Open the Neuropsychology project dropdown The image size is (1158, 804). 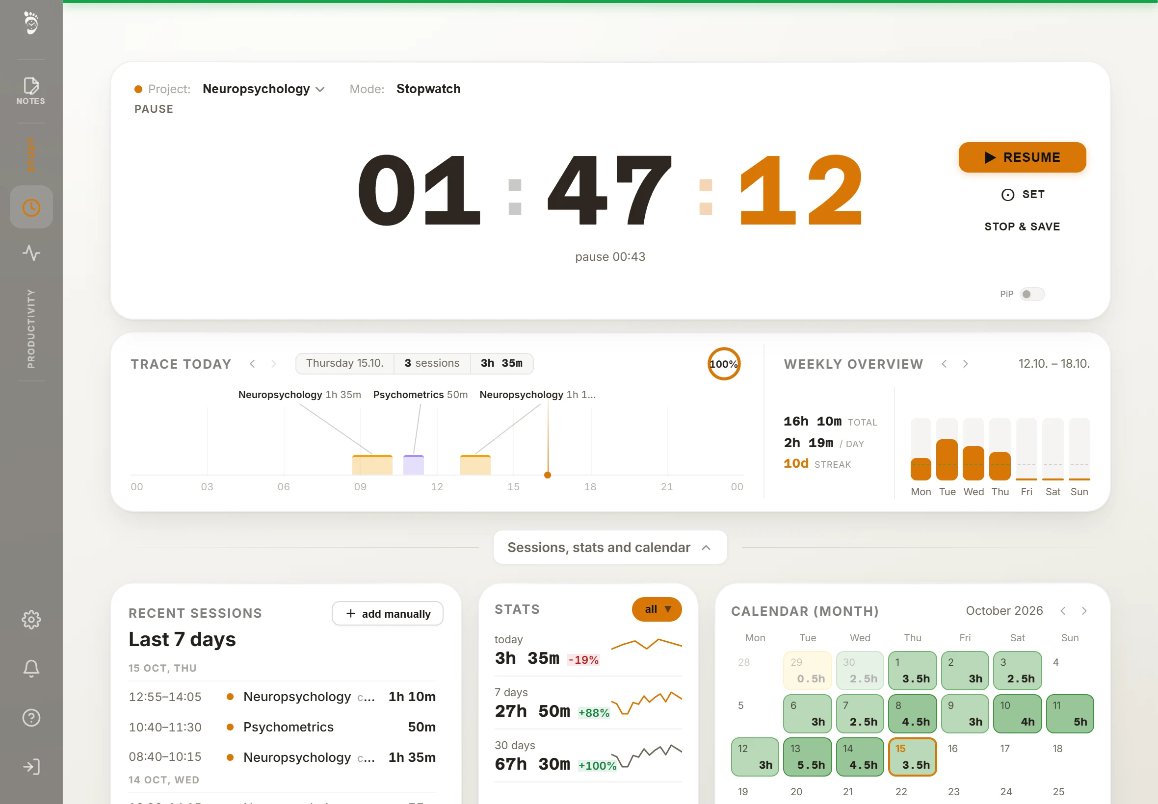[x=263, y=89]
